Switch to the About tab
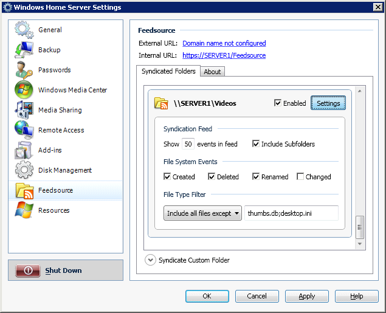 [212, 72]
